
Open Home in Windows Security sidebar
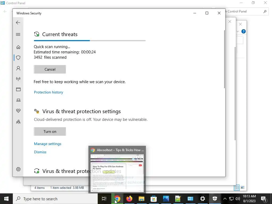click(18, 47)
